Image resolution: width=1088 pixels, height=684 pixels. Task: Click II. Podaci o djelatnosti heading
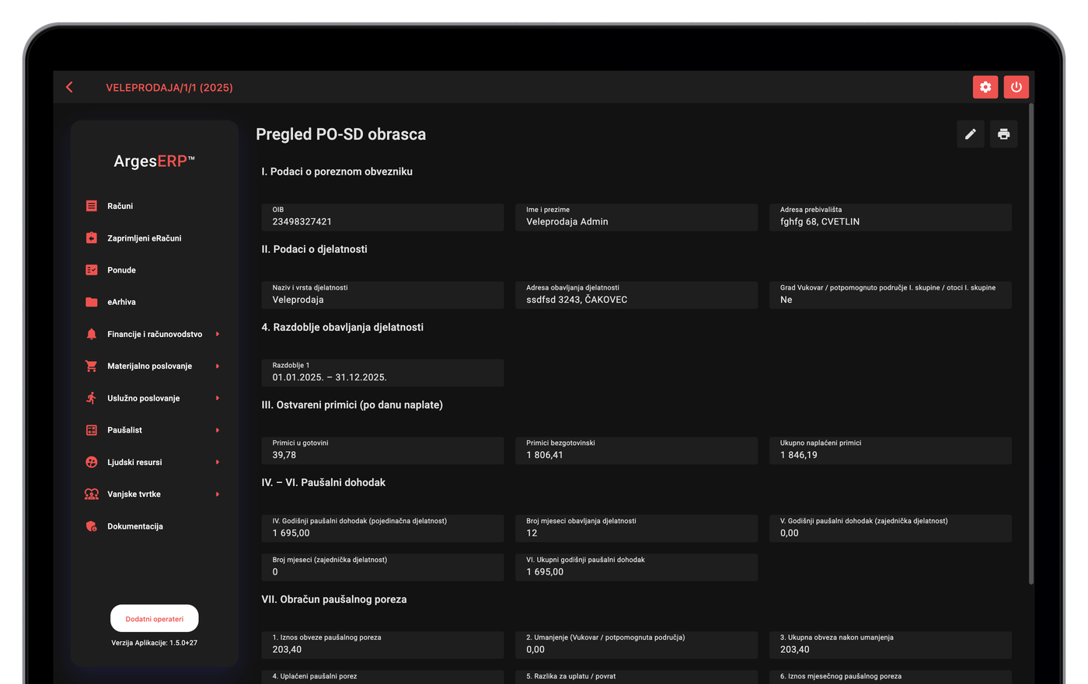[x=315, y=249]
